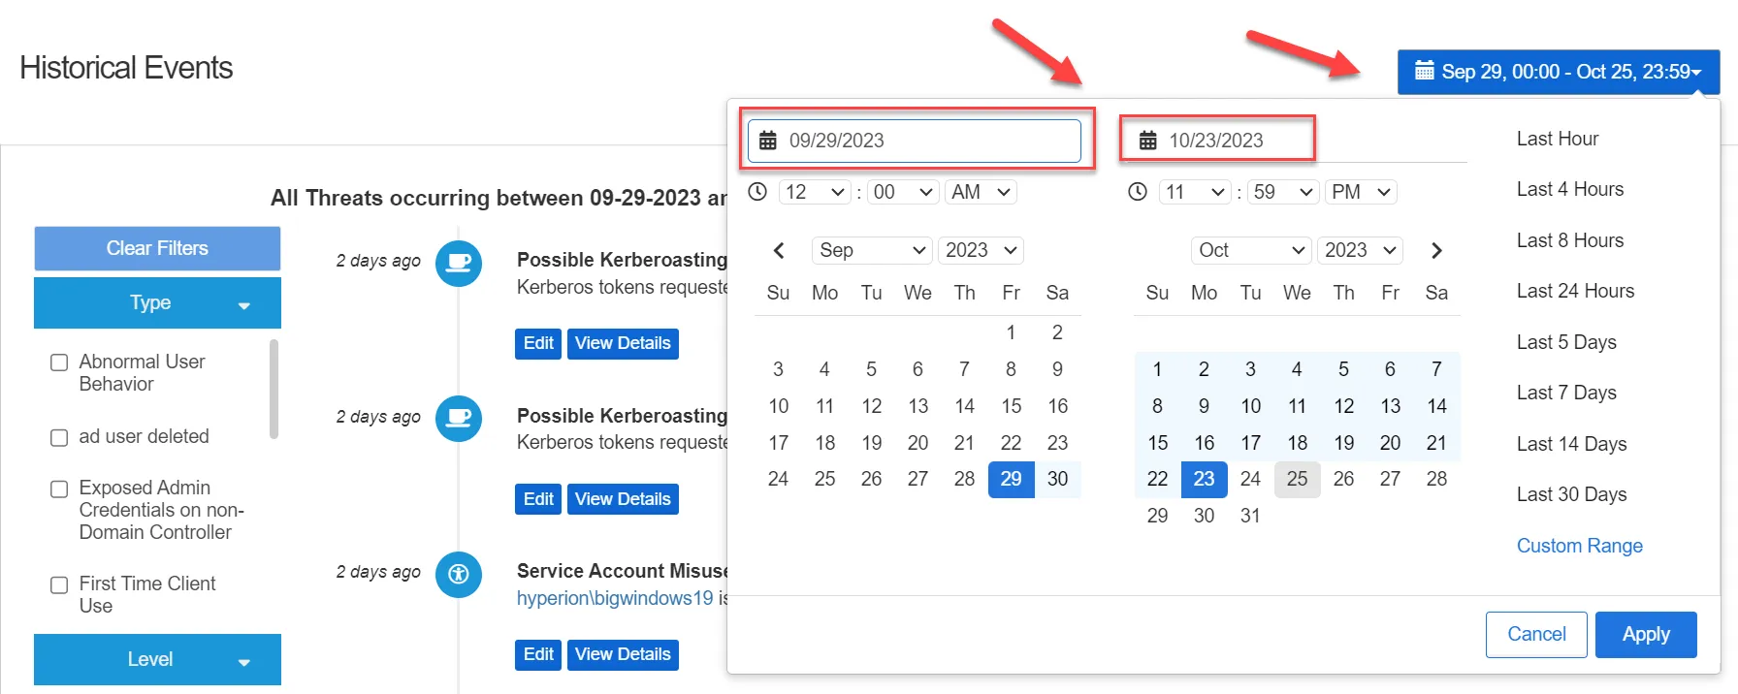Viewport: 1738px width, 694px height.
Task: Select October 25 in the calendar
Action: point(1297,479)
